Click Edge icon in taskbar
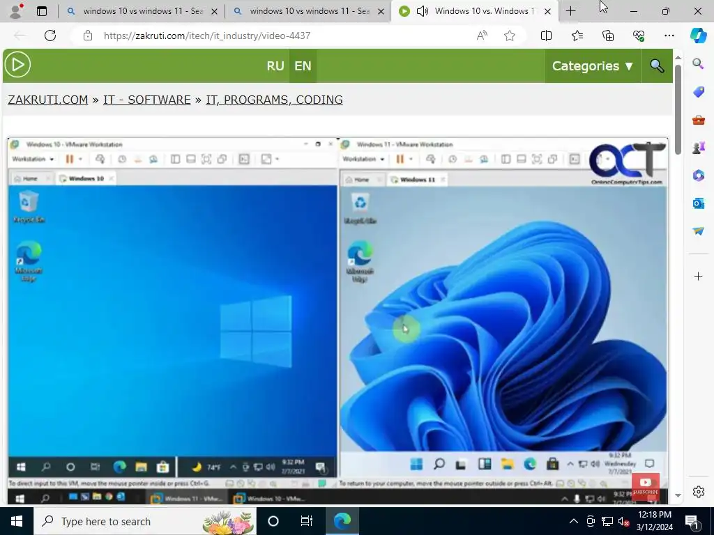 tap(342, 521)
